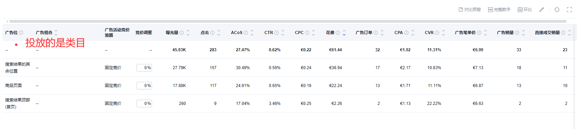Click the info icon next to 广告位
The height and width of the screenshot is (129, 577).
coord(21,33)
